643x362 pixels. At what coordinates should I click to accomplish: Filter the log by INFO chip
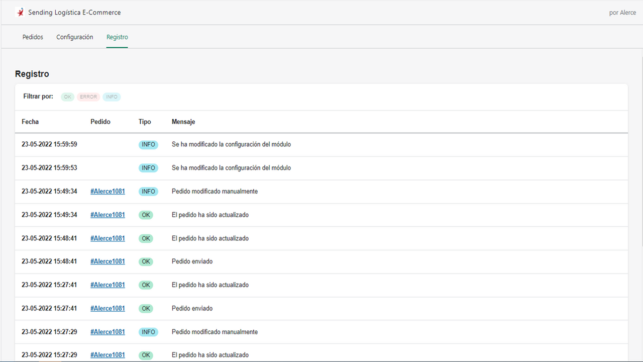[112, 97]
